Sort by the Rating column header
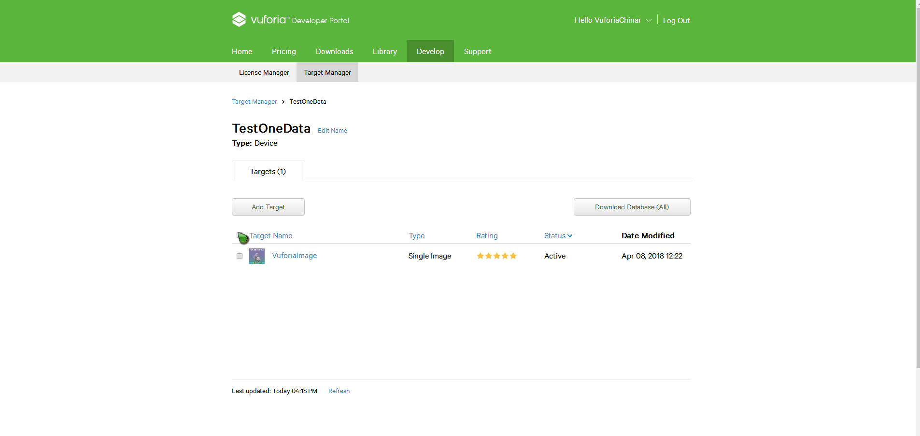 (487, 236)
